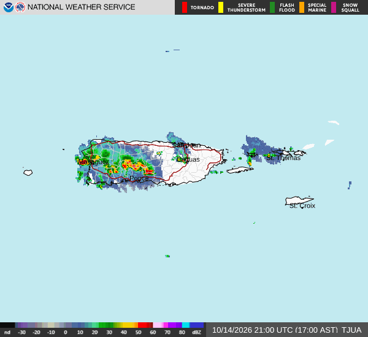Click the cyan segment of reflectivity color bar
The width and height of the screenshot is (368, 337).
click(186, 325)
